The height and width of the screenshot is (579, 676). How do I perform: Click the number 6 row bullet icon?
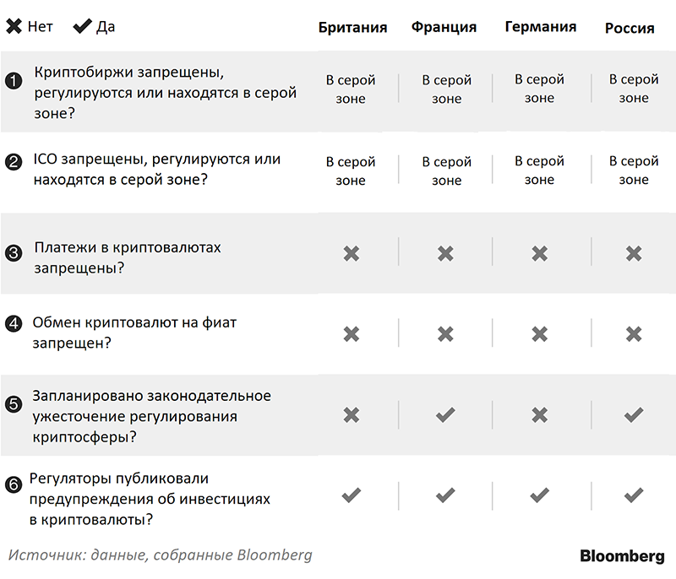(13, 485)
